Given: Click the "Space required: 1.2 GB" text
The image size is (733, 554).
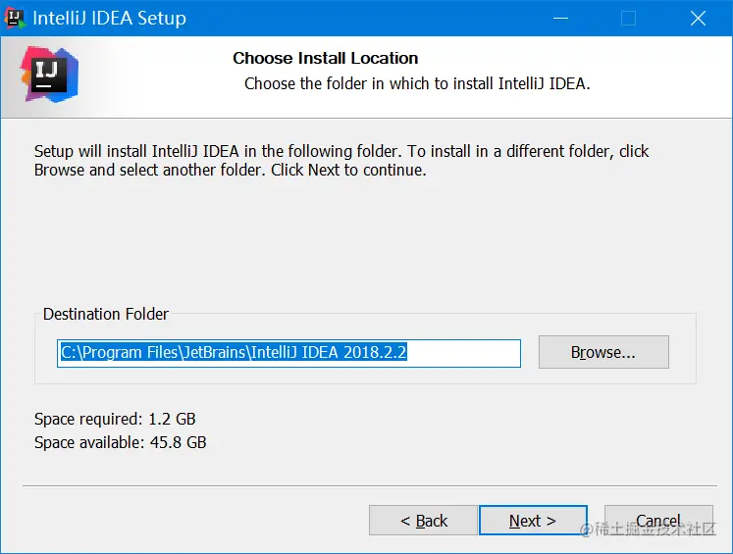Looking at the screenshot, I should 115,419.
